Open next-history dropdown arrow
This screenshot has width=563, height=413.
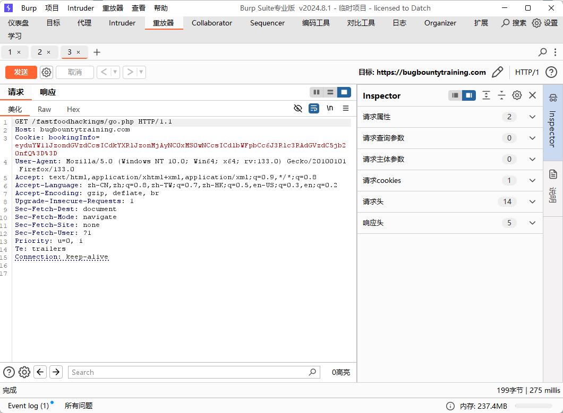(141, 72)
